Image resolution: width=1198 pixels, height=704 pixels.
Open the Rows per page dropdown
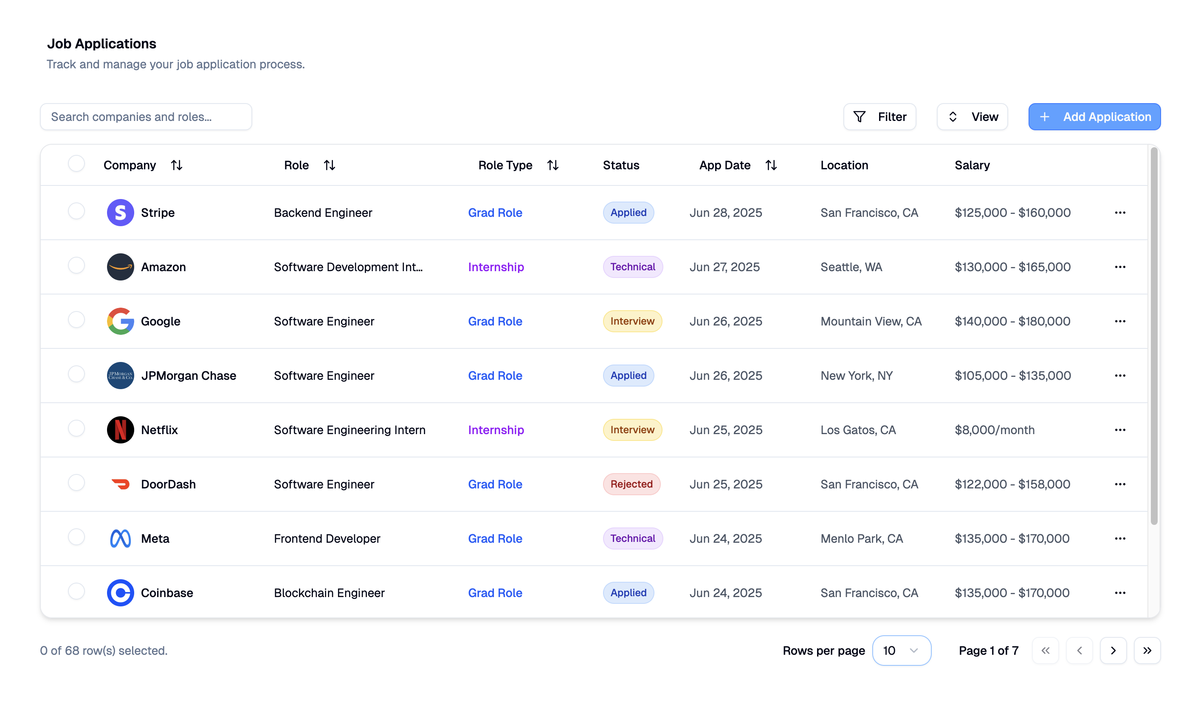pos(901,651)
